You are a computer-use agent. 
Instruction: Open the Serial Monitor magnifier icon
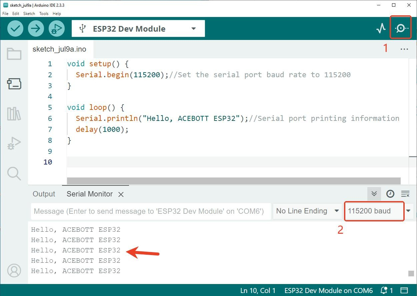pyautogui.click(x=401, y=28)
